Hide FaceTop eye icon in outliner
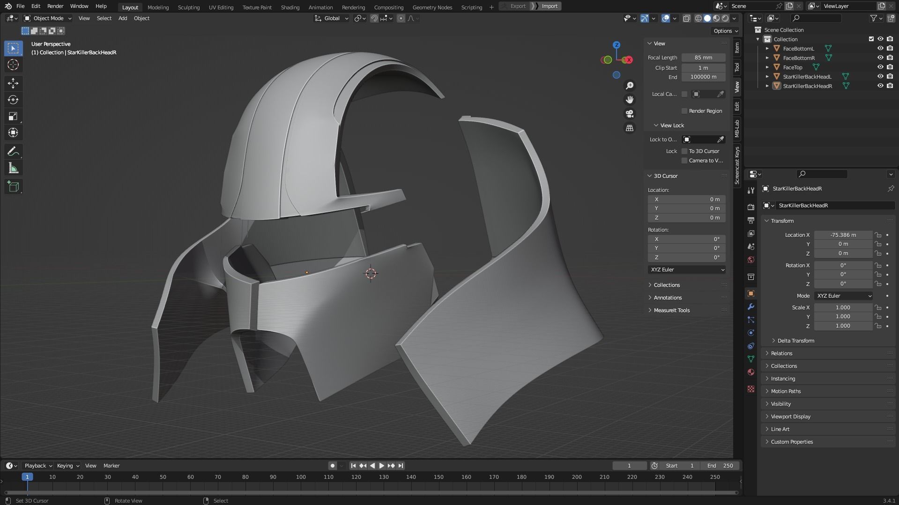 click(880, 67)
